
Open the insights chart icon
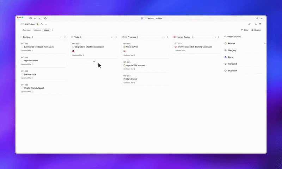click(256, 24)
